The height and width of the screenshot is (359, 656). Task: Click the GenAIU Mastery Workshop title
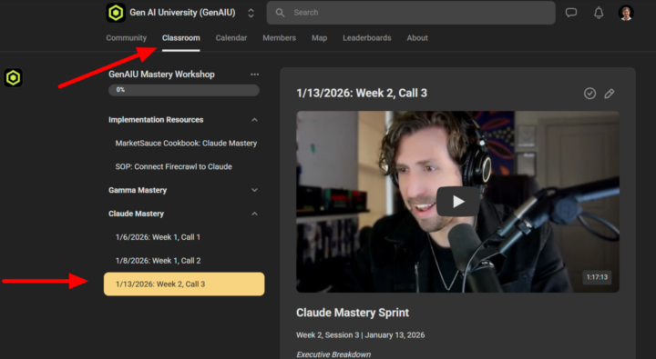161,75
